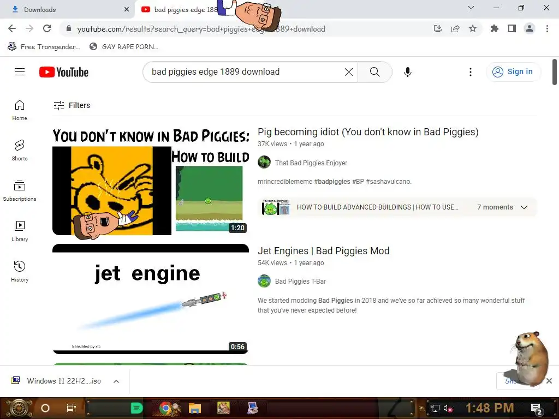Visit the Bad Piggies T-Bar channel

coord(300,282)
